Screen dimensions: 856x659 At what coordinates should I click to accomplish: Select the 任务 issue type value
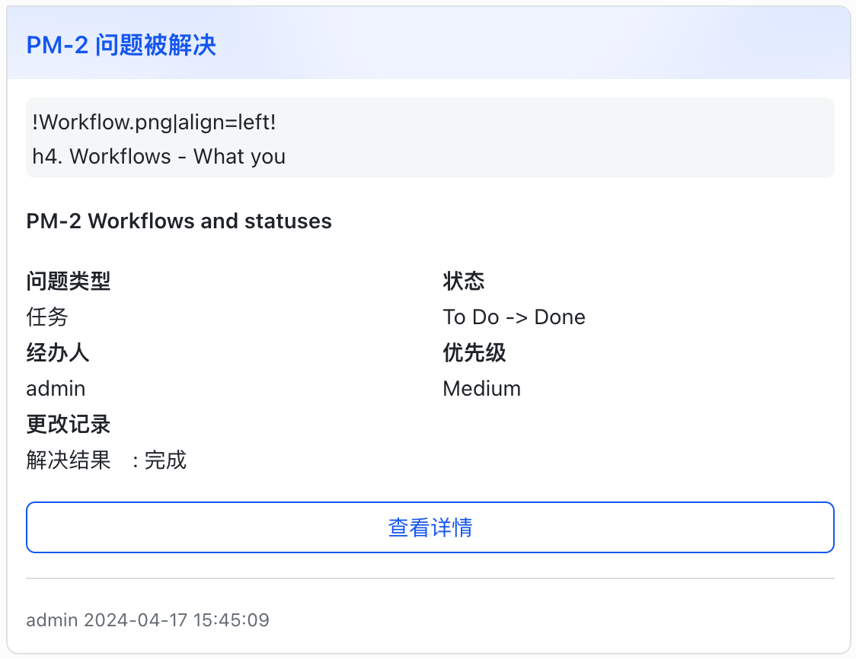[47, 317]
